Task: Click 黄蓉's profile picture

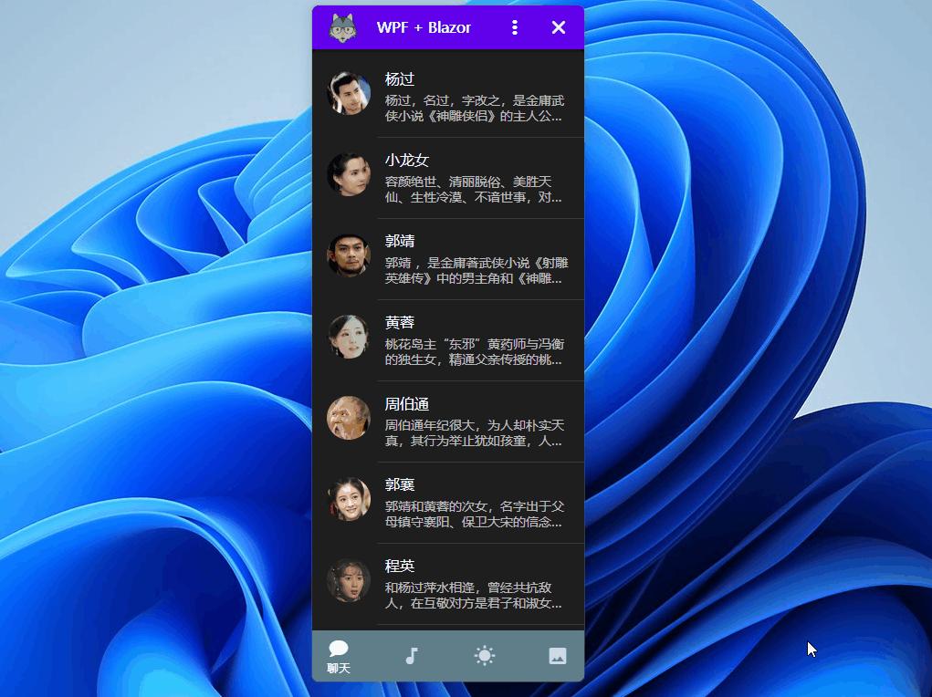Action: [x=348, y=338]
